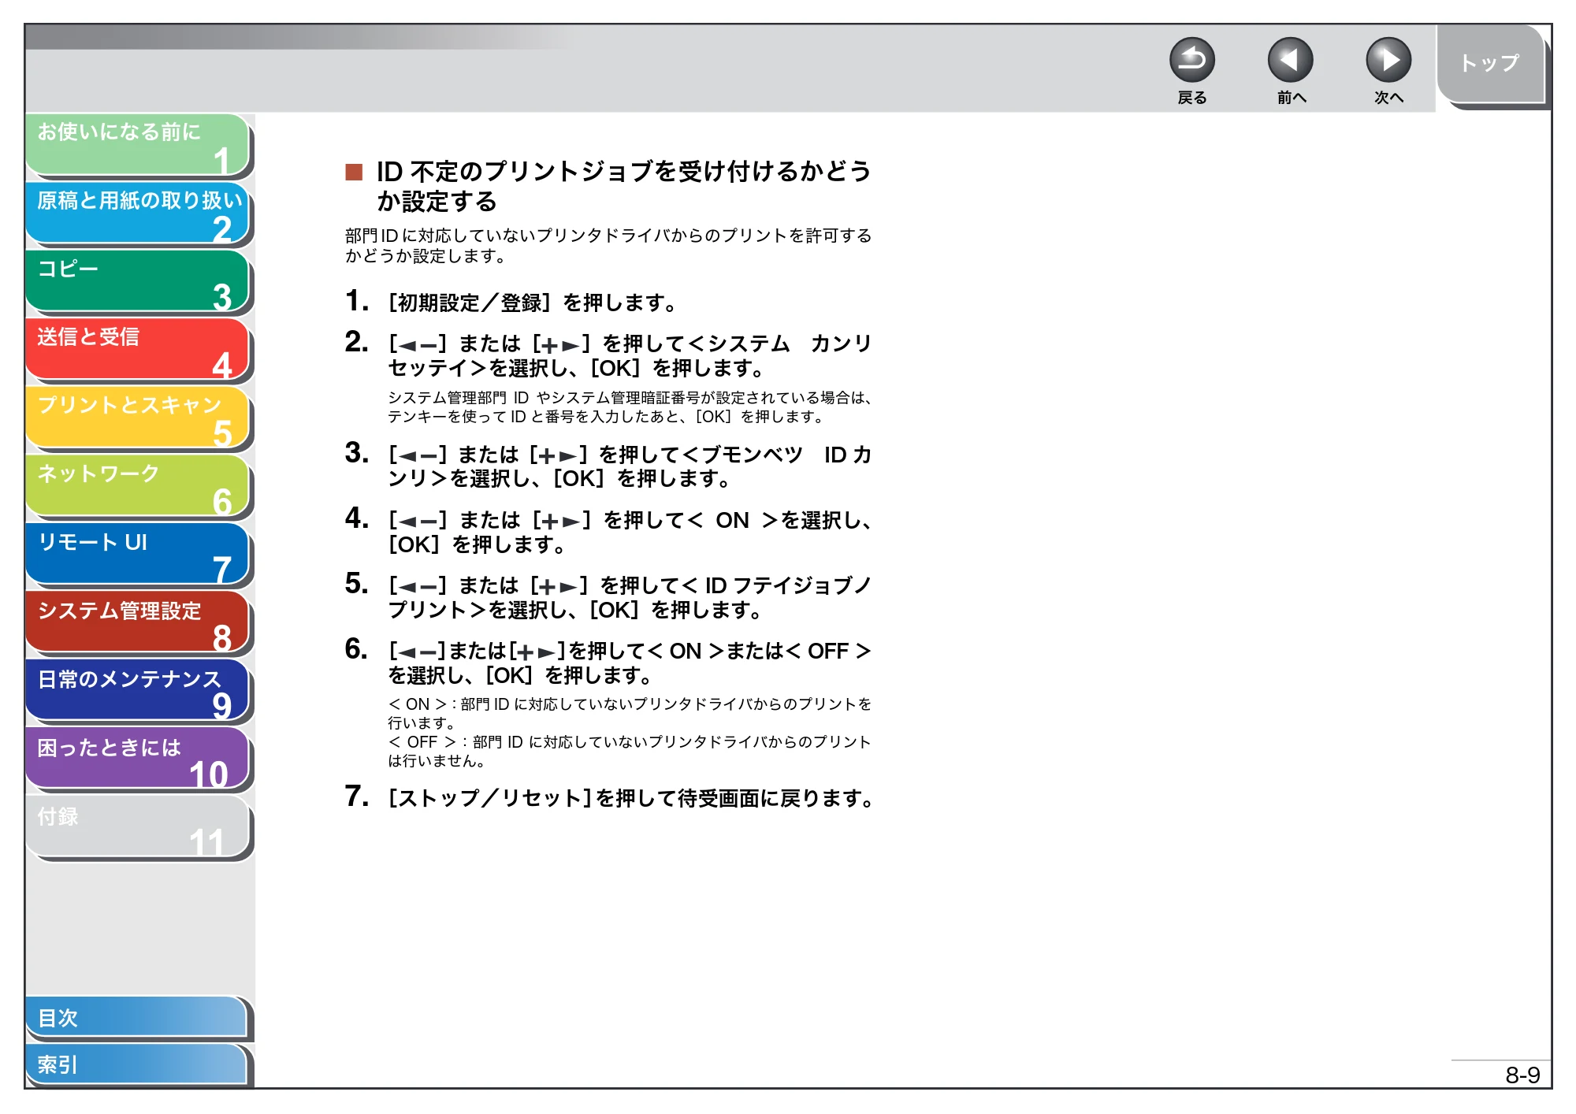
Task: Open the トップ tab
Action: coord(1490,64)
